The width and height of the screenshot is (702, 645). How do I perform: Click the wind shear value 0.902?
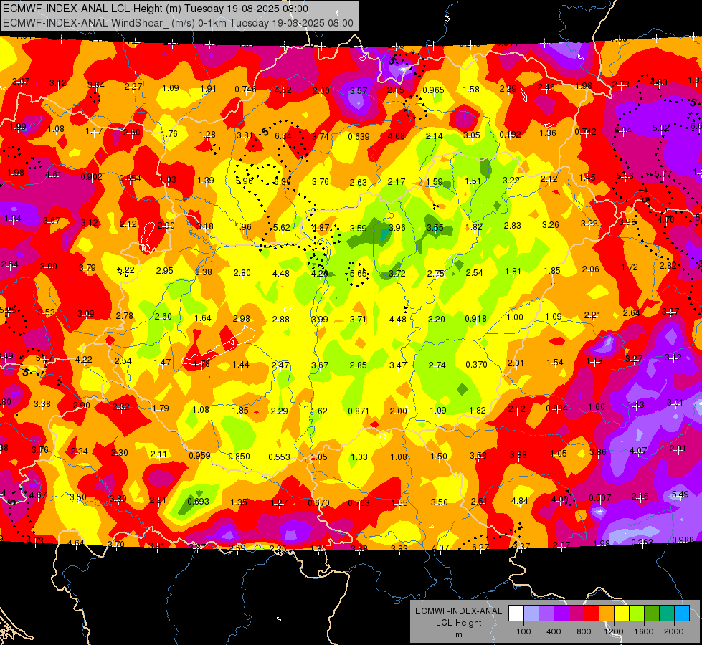point(91,177)
